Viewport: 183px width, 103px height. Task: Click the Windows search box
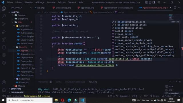coord(29,100)
